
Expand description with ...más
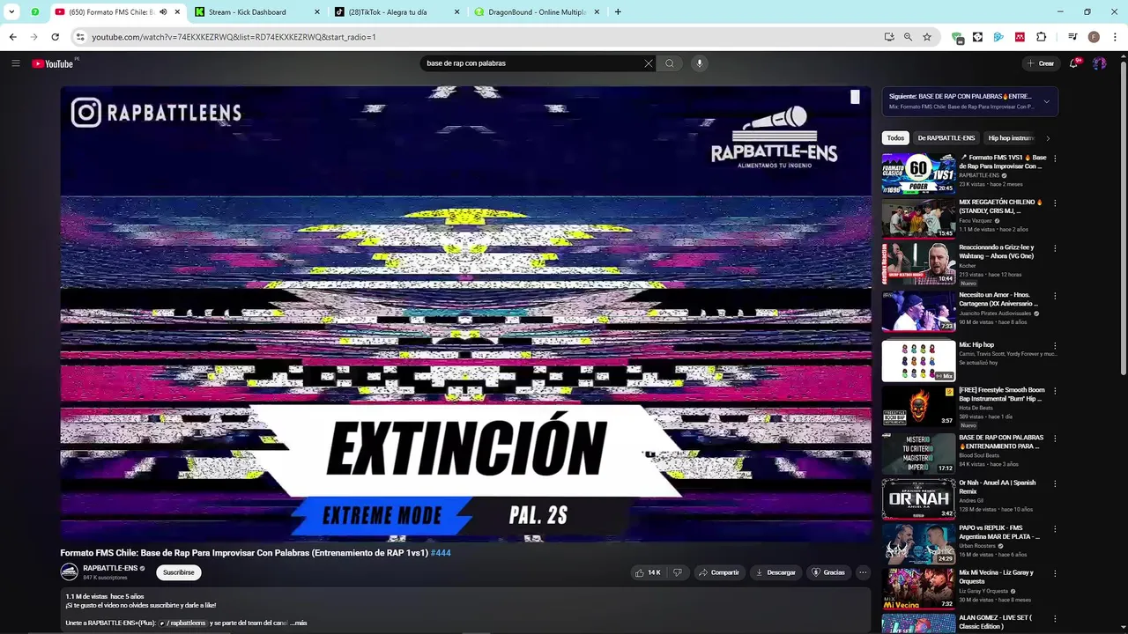point(299,623)
